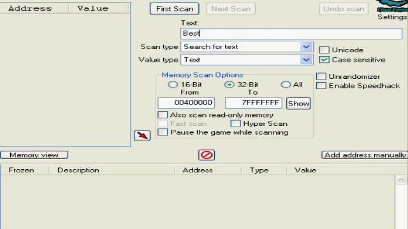The height and width of the screenshot is (229, 408).
Task: Click the Undo scan button
Action: [x=344, y=9]
